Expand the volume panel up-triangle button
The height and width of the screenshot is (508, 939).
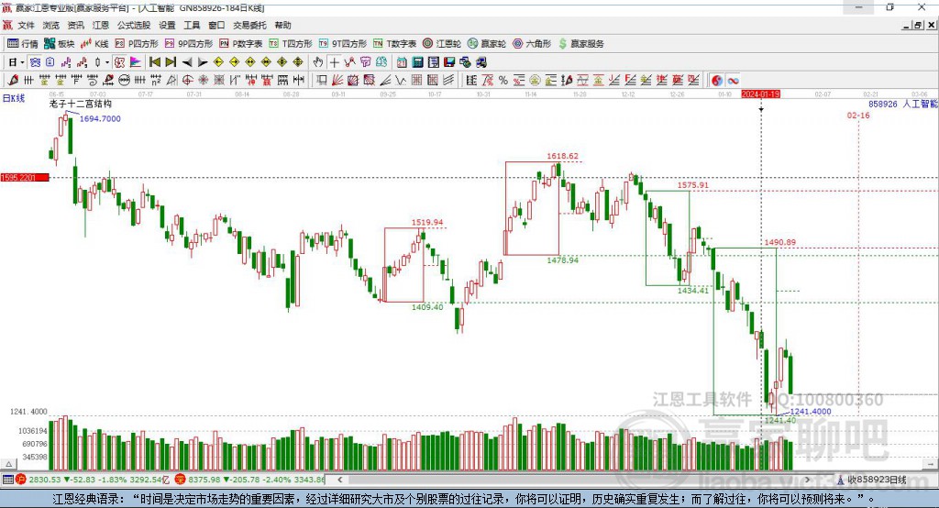point(9,464)
